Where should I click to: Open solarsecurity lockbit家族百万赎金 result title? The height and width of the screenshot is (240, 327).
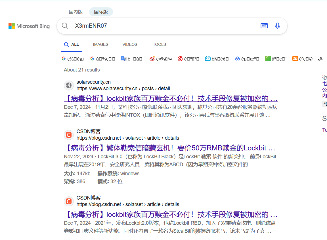point(171,98)
